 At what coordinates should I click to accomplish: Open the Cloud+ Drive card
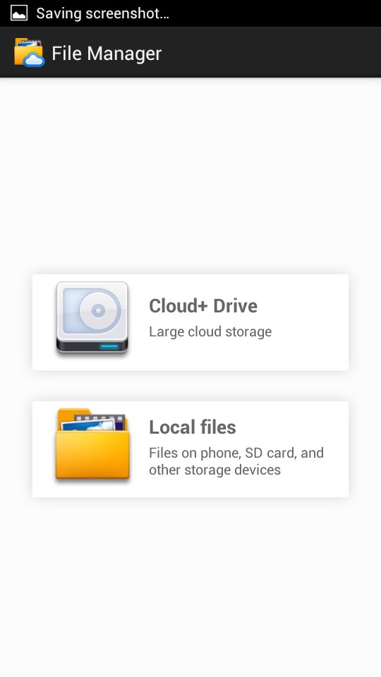(190, 322)
